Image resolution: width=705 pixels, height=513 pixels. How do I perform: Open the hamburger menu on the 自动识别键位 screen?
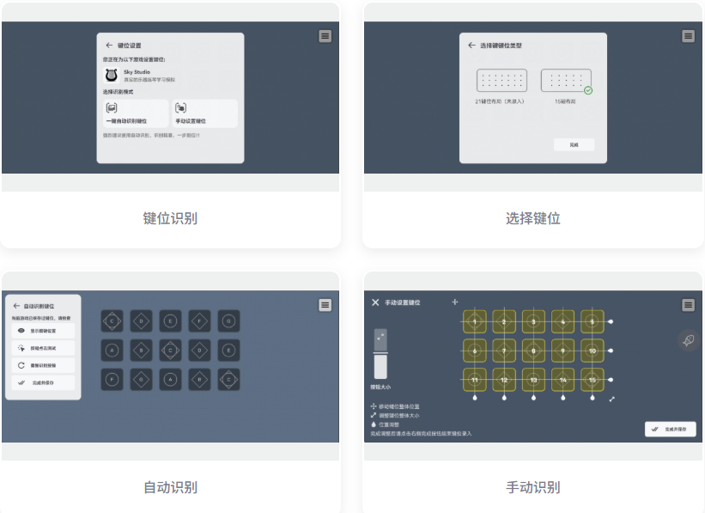[325, 305]
